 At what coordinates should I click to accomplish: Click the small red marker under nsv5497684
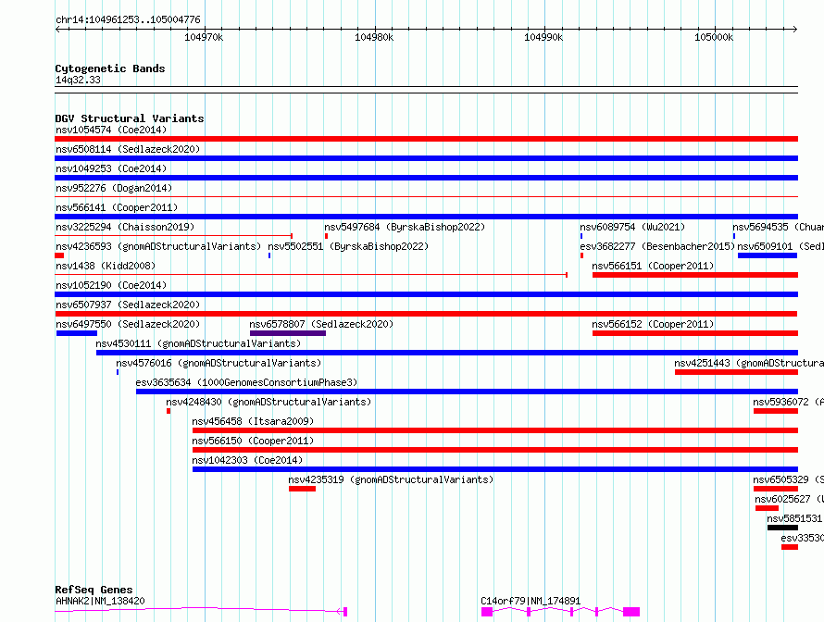(326, 236)
